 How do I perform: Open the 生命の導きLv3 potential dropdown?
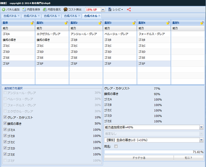pos(201,140)
